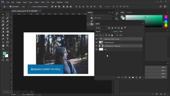Switch to the Swatches tab
The width and height of the screenshot is (170, 96).
click(x=129, y=12)
